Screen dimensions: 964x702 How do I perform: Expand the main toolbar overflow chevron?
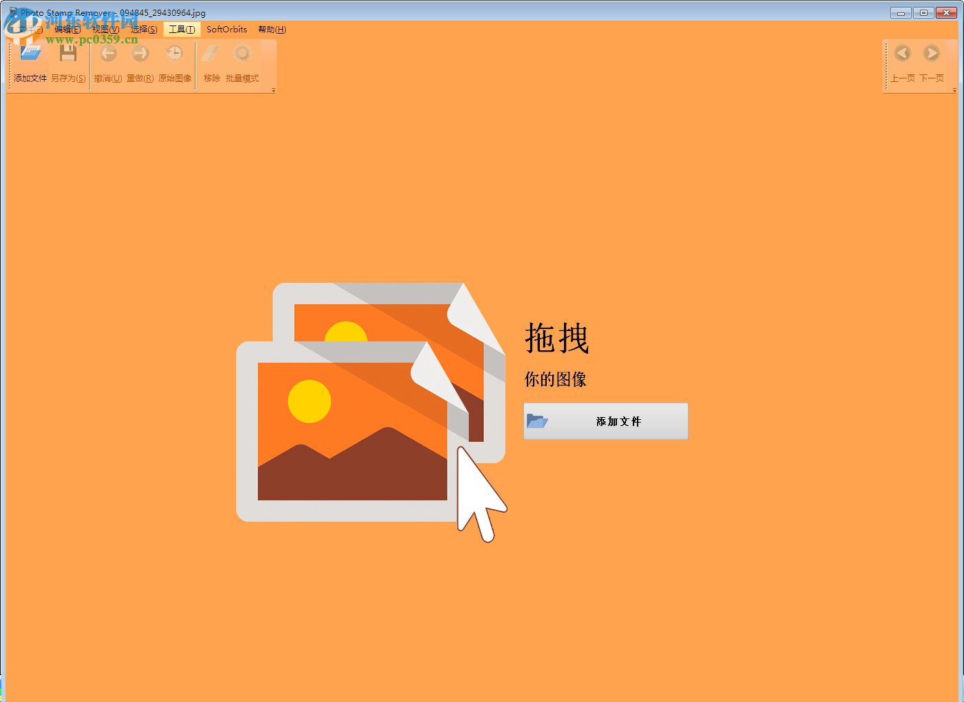(273, 90)
